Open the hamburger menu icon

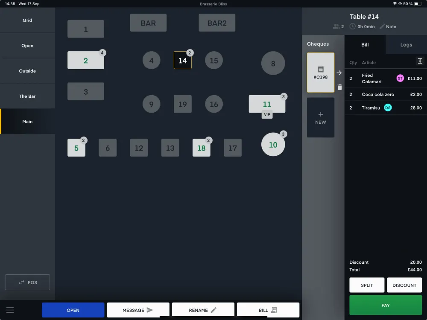pyautogui.click(x=10, y=310)
